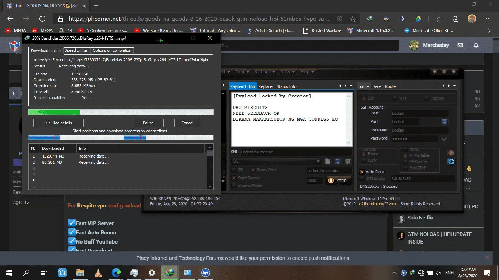This screenshot has height=280, width=499.
Task: Click the grey icon right of O1 row
Action: (348, 161)
